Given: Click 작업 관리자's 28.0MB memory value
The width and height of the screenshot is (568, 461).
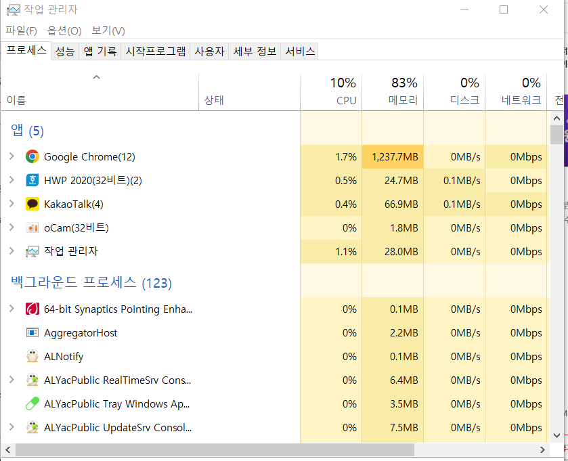Looking at the screenshot, I should click(x=401, y=252).
